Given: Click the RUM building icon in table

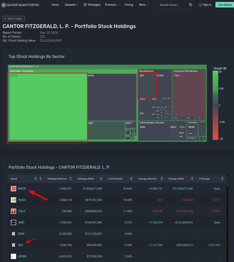Looking at the screenshot, I should point(14,234).
